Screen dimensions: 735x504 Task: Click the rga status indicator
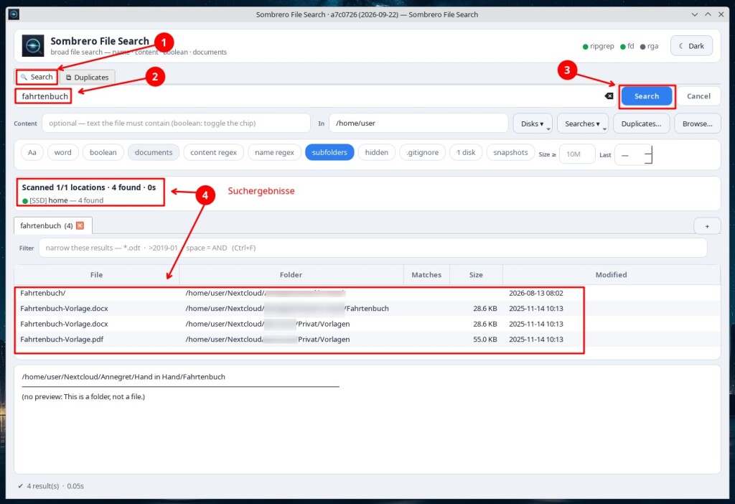point(649,46)
